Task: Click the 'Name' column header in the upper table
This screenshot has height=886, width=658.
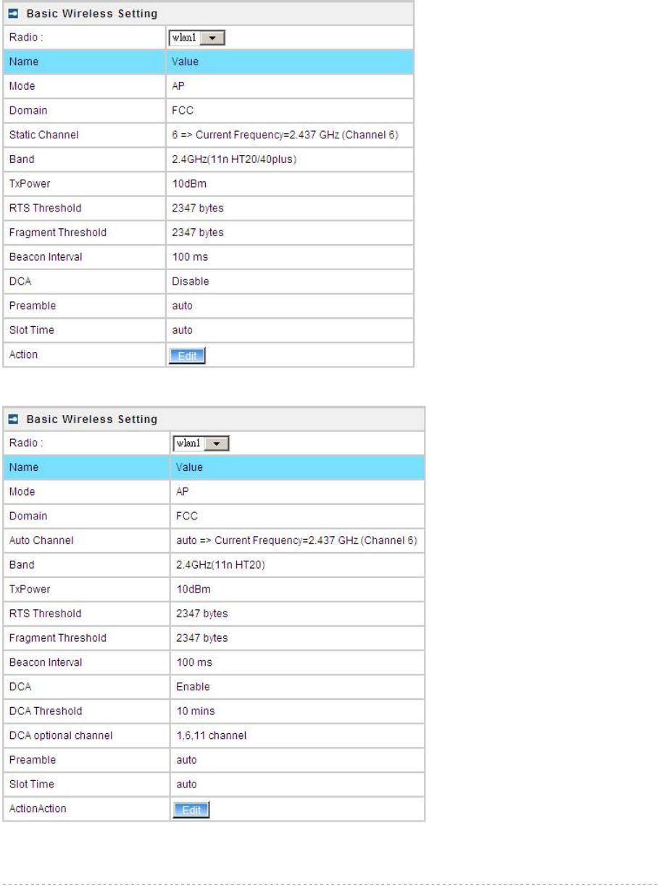Action: click(x=23, y=62)
